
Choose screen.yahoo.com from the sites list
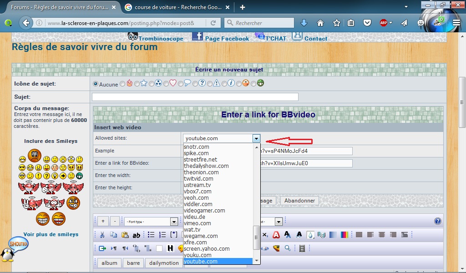[x=218, y=249]
